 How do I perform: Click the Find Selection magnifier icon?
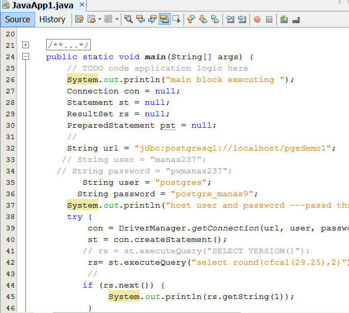[x=129, y=19]
